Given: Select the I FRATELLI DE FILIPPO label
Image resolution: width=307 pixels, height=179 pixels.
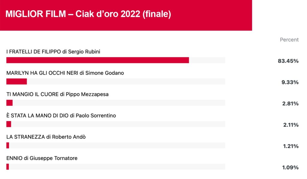Looking at the screenshot, I should [53, 52].
